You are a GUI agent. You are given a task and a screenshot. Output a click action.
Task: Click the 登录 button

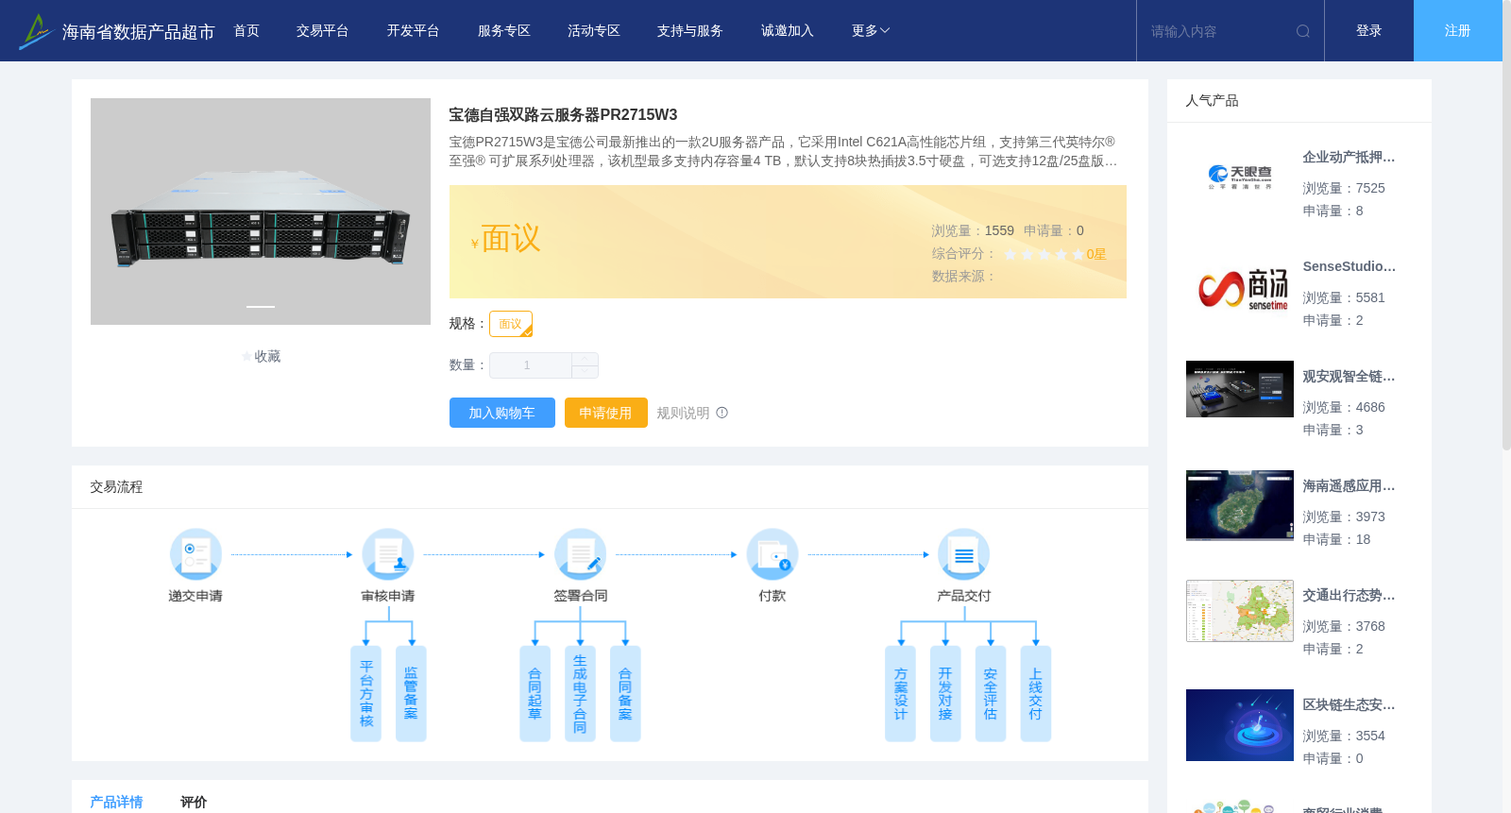[x=1369, y=31]
